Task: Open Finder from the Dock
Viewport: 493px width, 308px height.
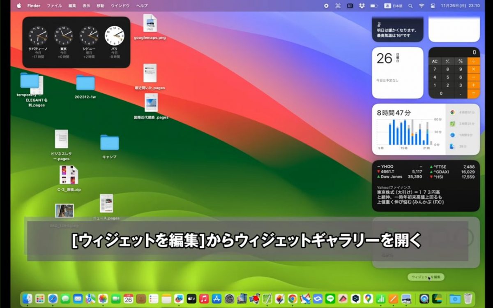Action: (27, 299)
